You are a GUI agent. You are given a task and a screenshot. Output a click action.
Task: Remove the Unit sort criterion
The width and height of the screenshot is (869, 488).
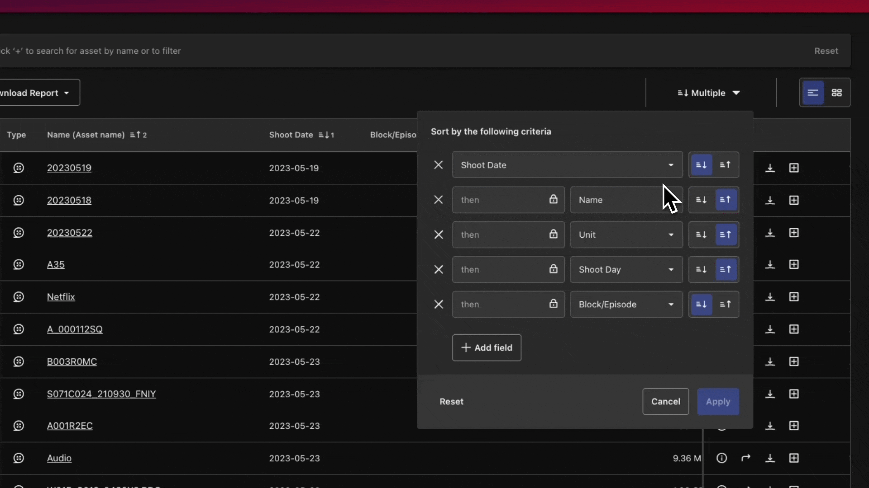click(438, 235)
